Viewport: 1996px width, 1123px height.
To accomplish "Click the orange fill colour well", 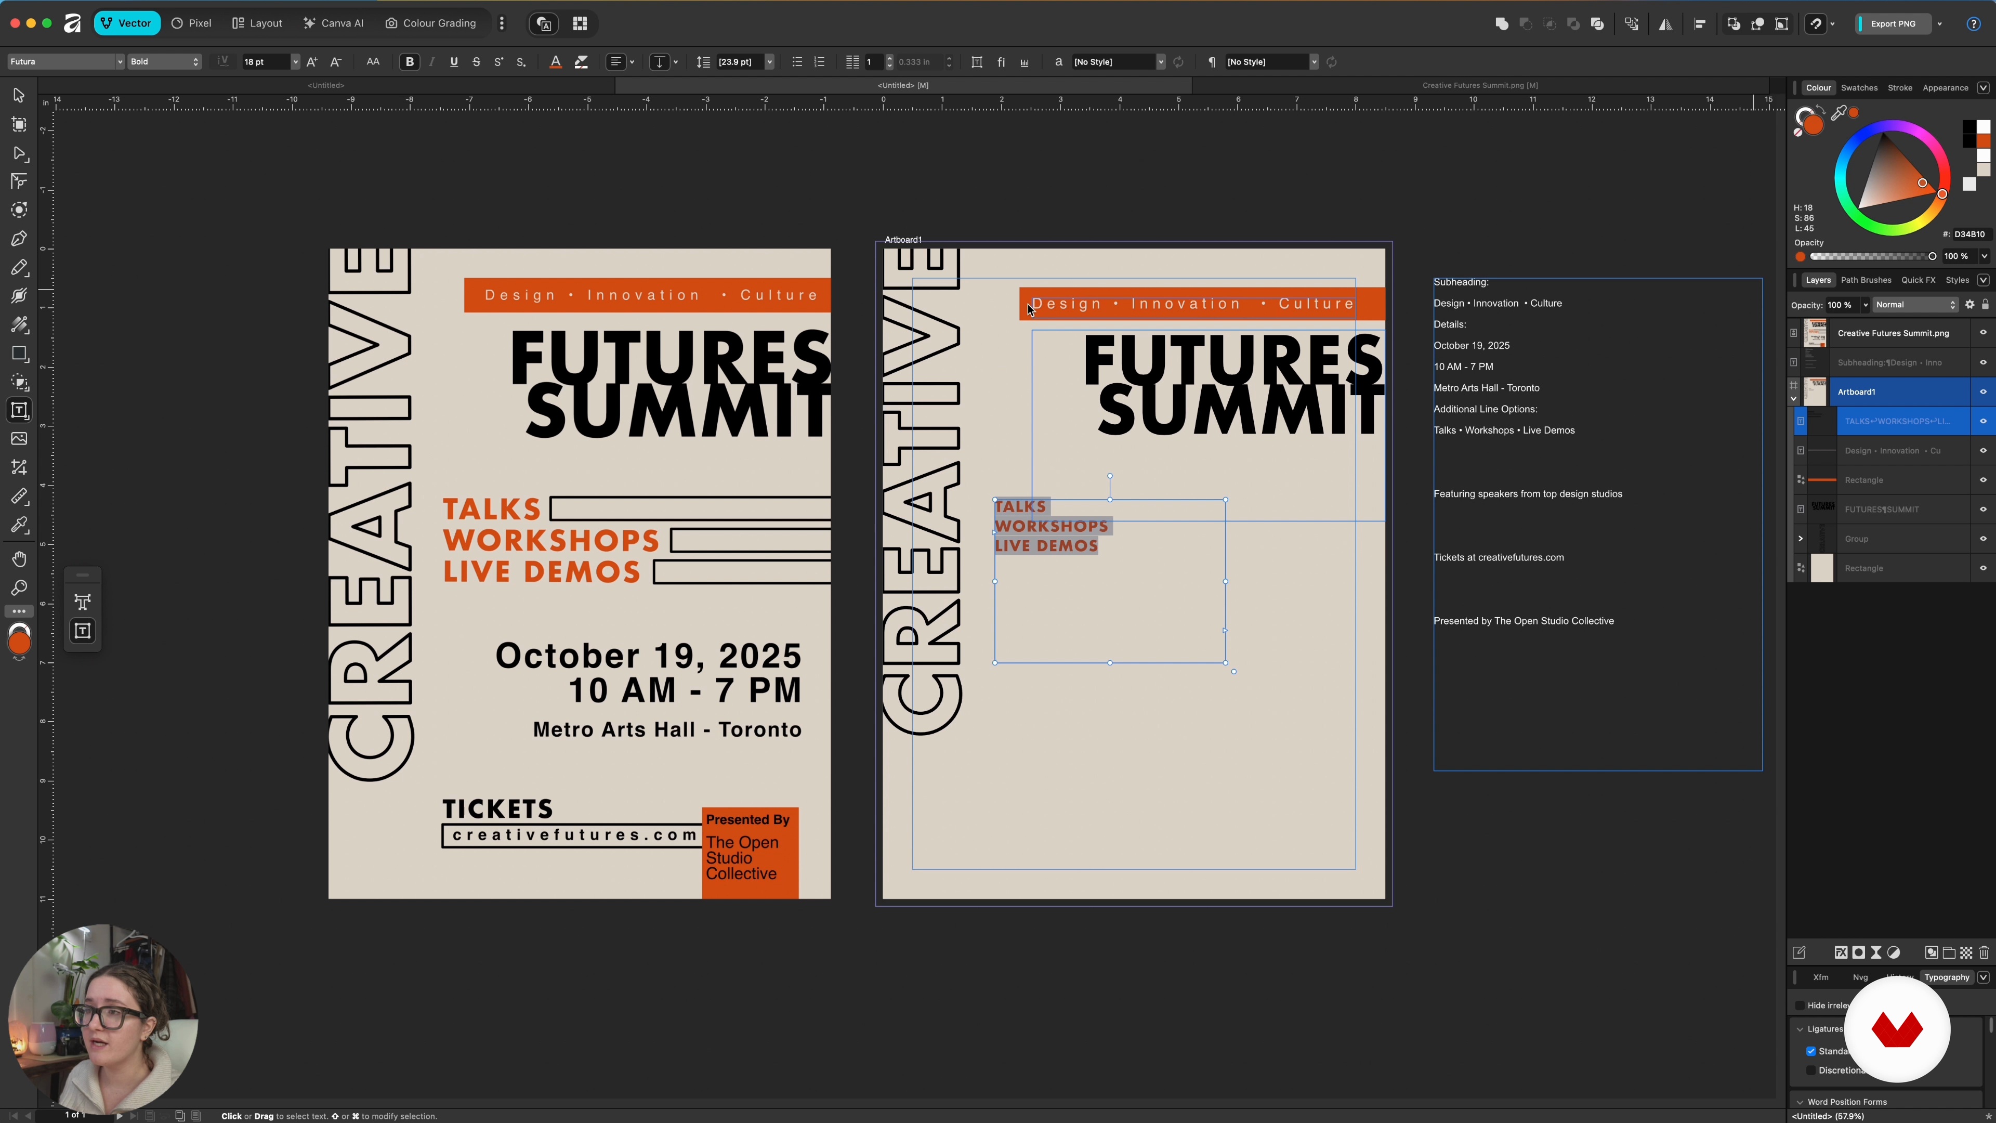I will (x=1813, y=124).
